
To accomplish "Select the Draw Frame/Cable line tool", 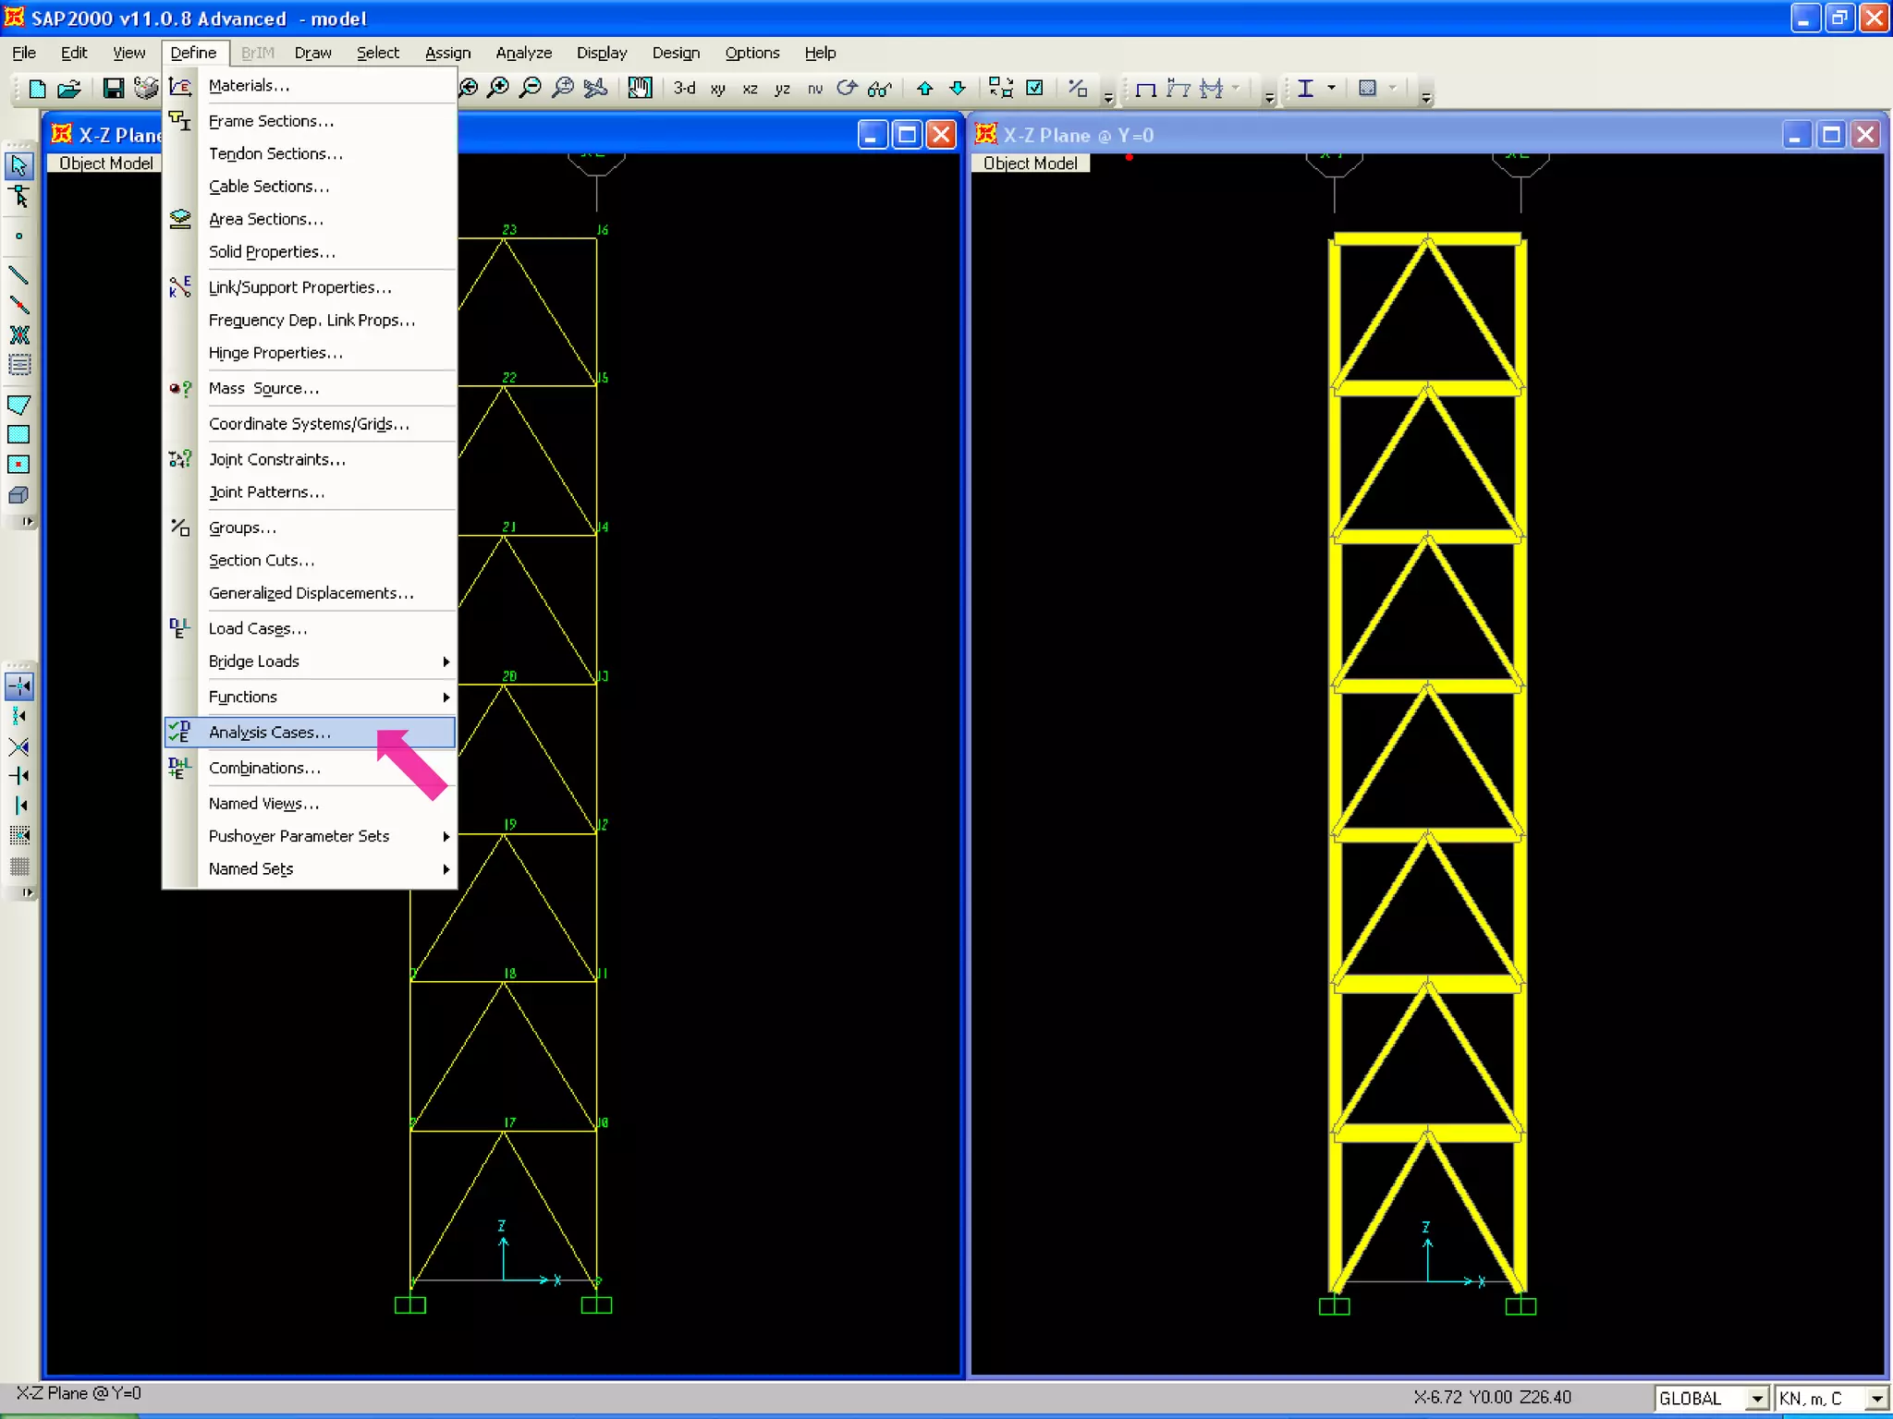I will click(18, 275).
